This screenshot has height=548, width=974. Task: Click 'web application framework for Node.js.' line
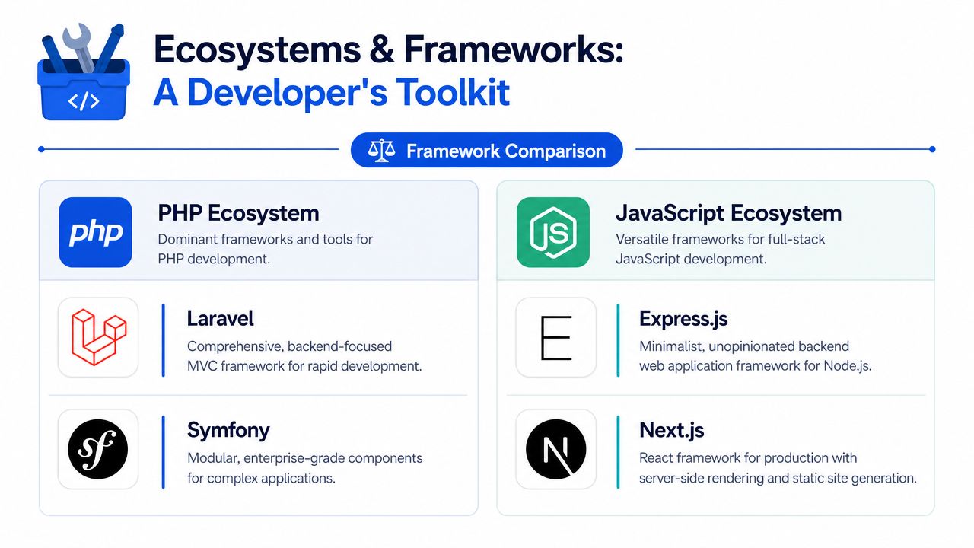755,366
